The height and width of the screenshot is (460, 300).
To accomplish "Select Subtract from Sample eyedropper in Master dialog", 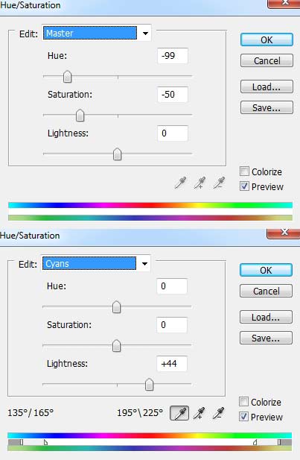I will click(x=219, y=183).
